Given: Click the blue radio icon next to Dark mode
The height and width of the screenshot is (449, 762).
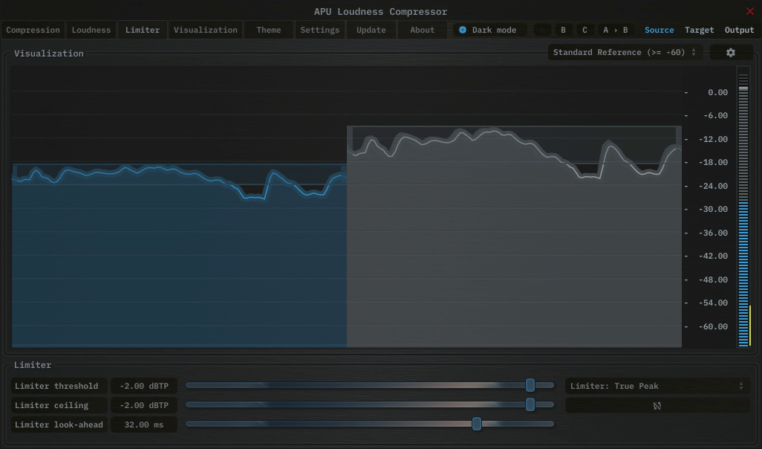Looking at the screenshot, I should (x=462, y=30).
